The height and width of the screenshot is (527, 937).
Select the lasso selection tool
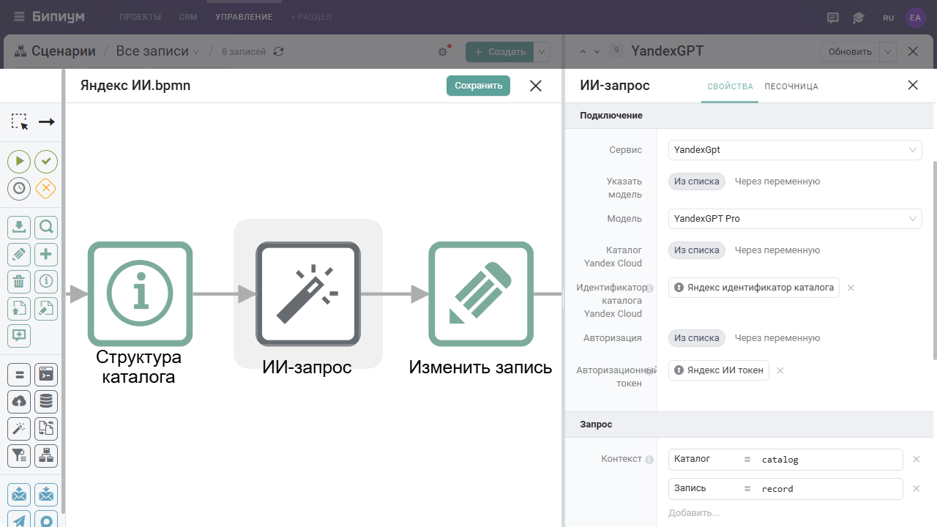point(19,122)
